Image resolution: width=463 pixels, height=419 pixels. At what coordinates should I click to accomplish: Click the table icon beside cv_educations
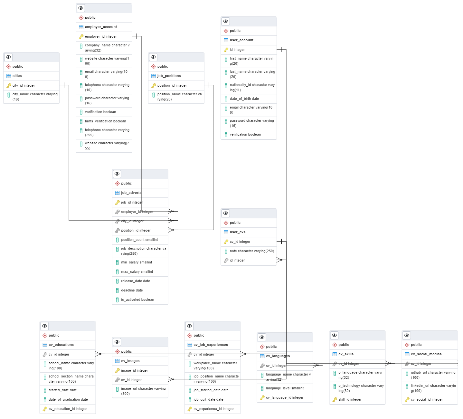coord(45,345)
